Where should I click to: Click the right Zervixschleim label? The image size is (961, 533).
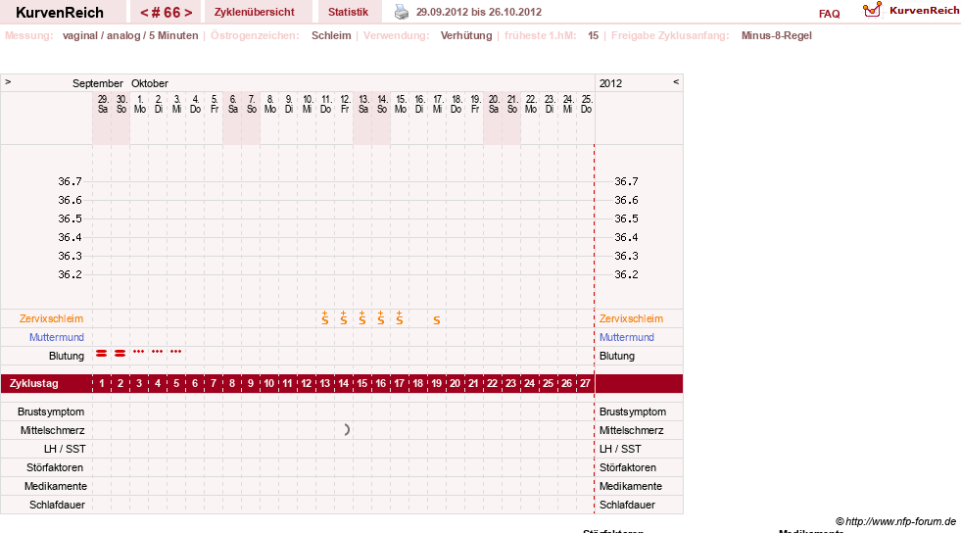click(x=631, y=318)
